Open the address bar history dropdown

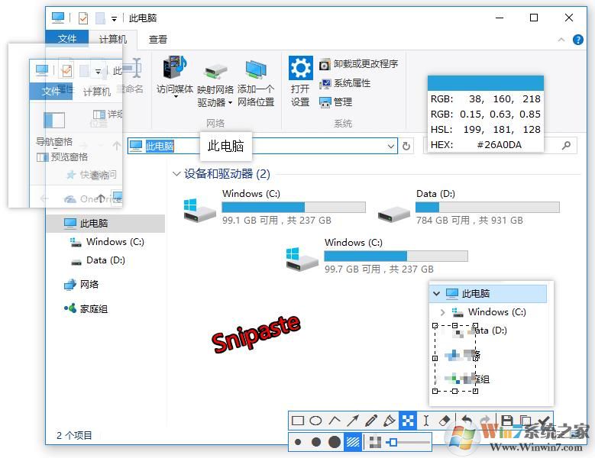pos(391,146)
